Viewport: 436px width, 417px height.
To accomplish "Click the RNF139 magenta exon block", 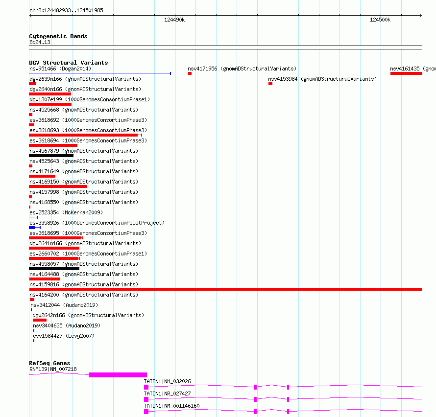I will point(118,375).
